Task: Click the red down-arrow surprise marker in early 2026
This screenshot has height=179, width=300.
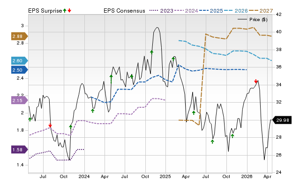Action: (255, 81)
